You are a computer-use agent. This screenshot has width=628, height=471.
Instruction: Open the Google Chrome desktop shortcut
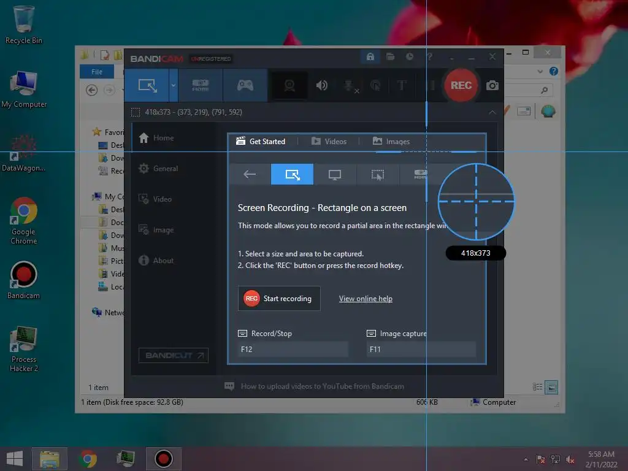tap(24, 221)
